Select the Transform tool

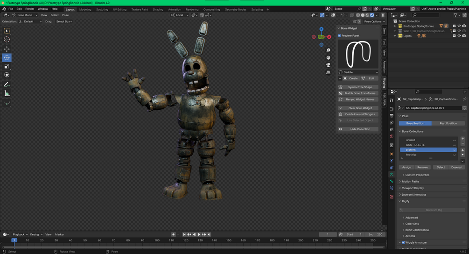click(x=7, y=75)
